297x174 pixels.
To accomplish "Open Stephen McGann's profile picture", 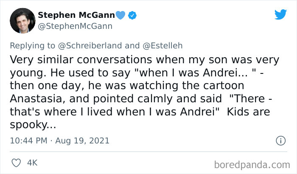I will (22, 21).
